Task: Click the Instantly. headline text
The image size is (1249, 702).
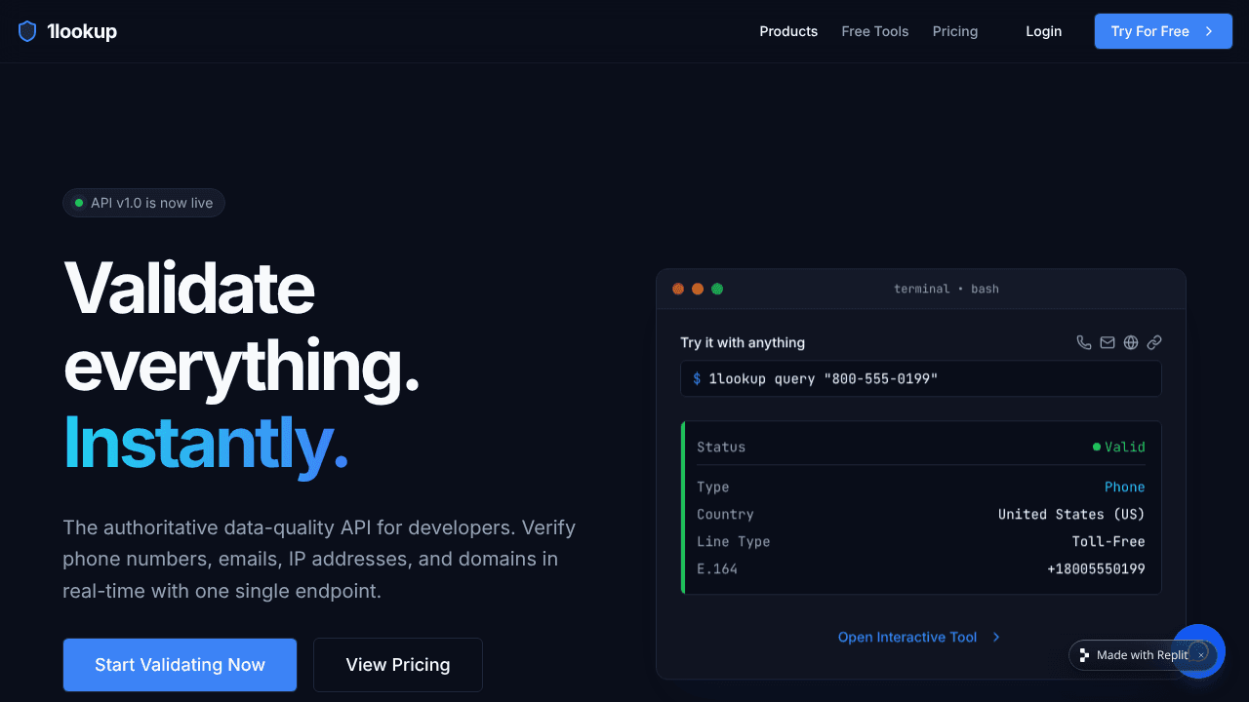Action: point(206,443)
